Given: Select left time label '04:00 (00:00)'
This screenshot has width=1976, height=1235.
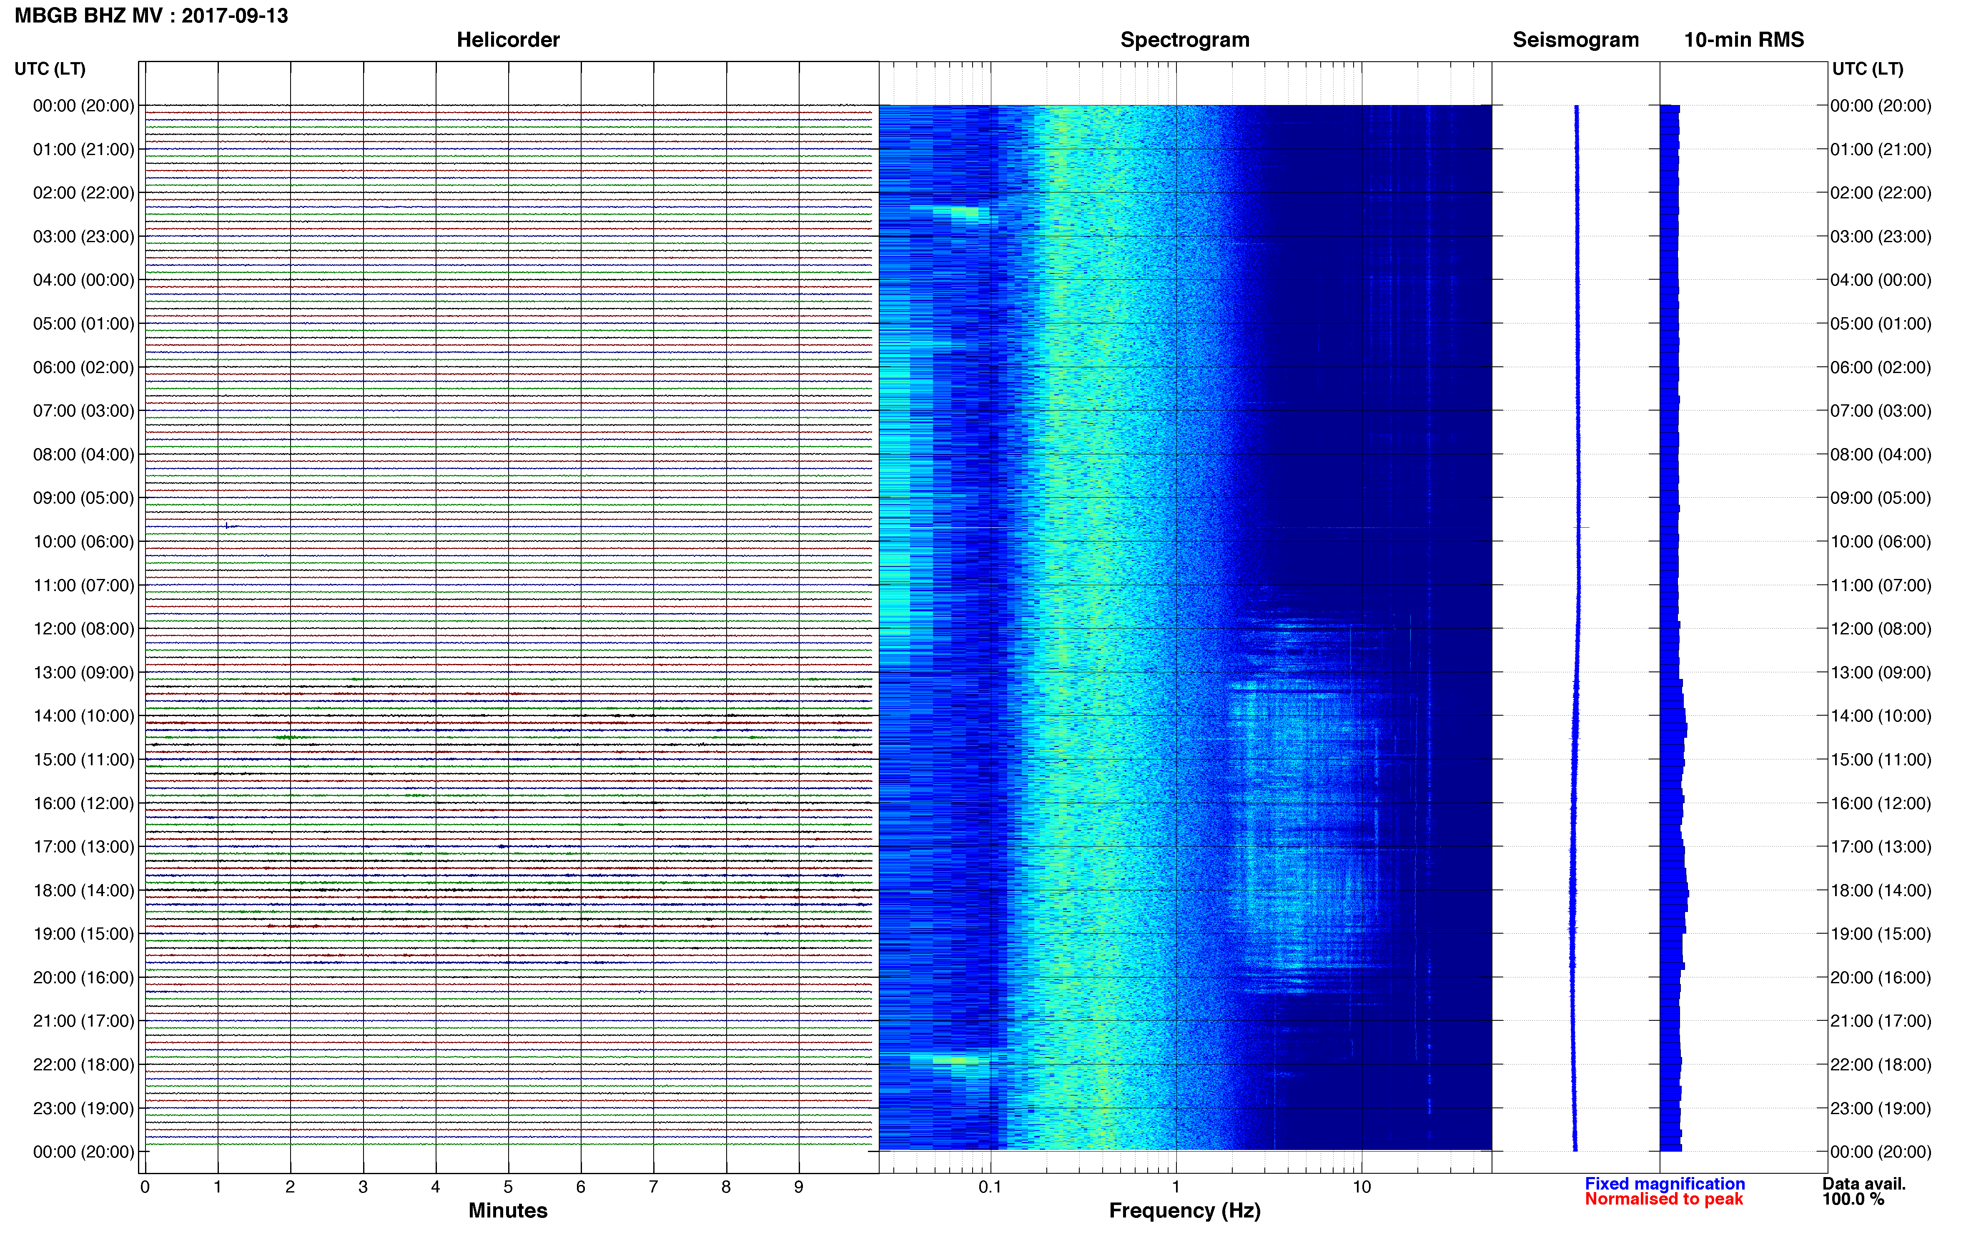Looking at the screenshot, I should tap(83, 280).
